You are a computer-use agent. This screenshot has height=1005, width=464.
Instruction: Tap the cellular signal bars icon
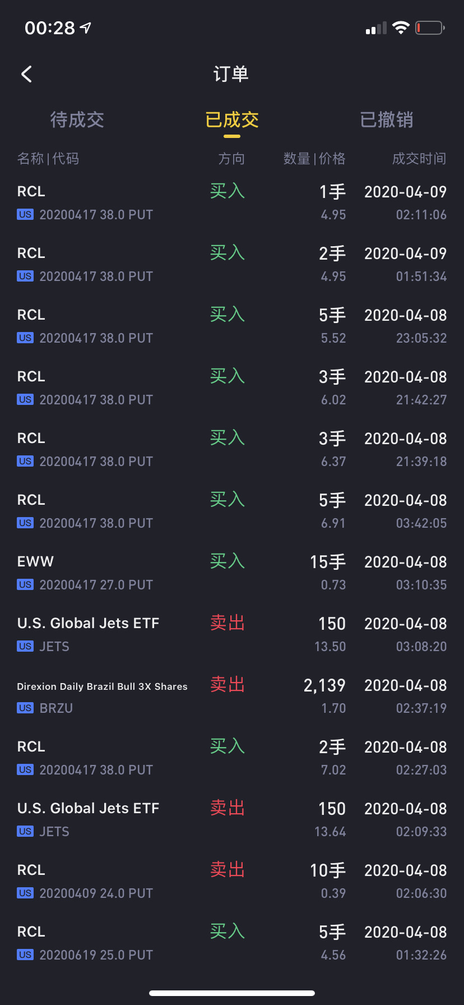tap(376, 29)
